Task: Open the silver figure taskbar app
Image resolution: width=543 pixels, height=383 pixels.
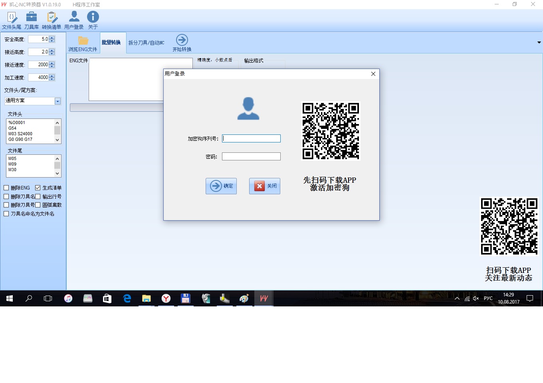Action: coord(205,298)
